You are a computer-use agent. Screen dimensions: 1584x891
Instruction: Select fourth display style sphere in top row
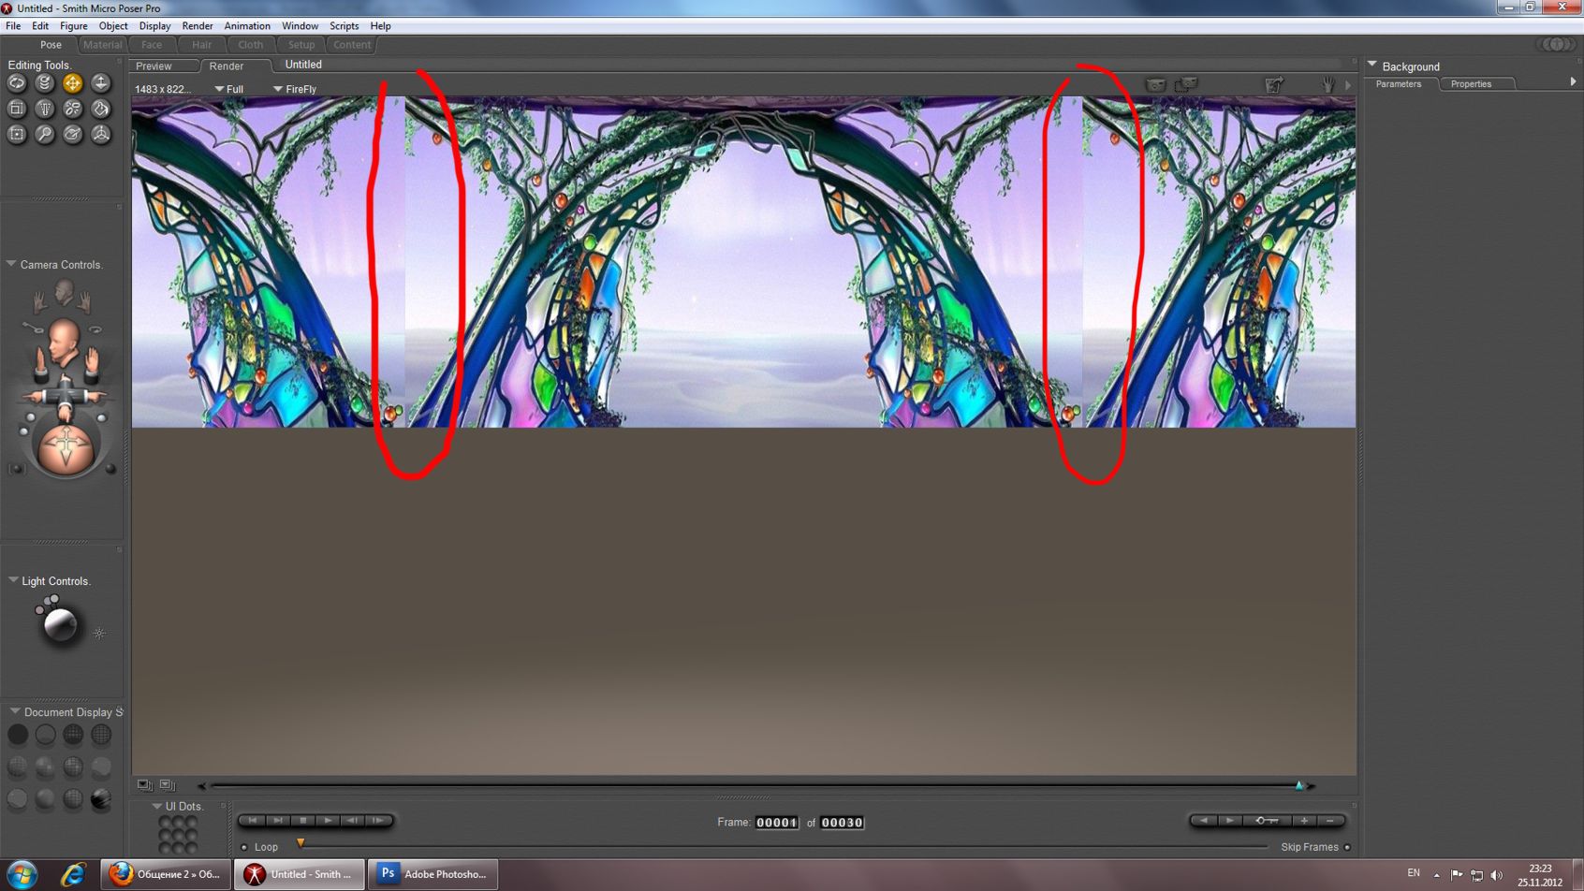pyautogui.click(x=101, y=736)
